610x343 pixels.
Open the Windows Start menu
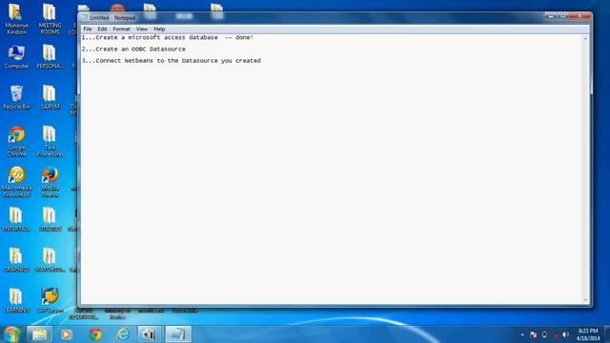pos(11,334)
